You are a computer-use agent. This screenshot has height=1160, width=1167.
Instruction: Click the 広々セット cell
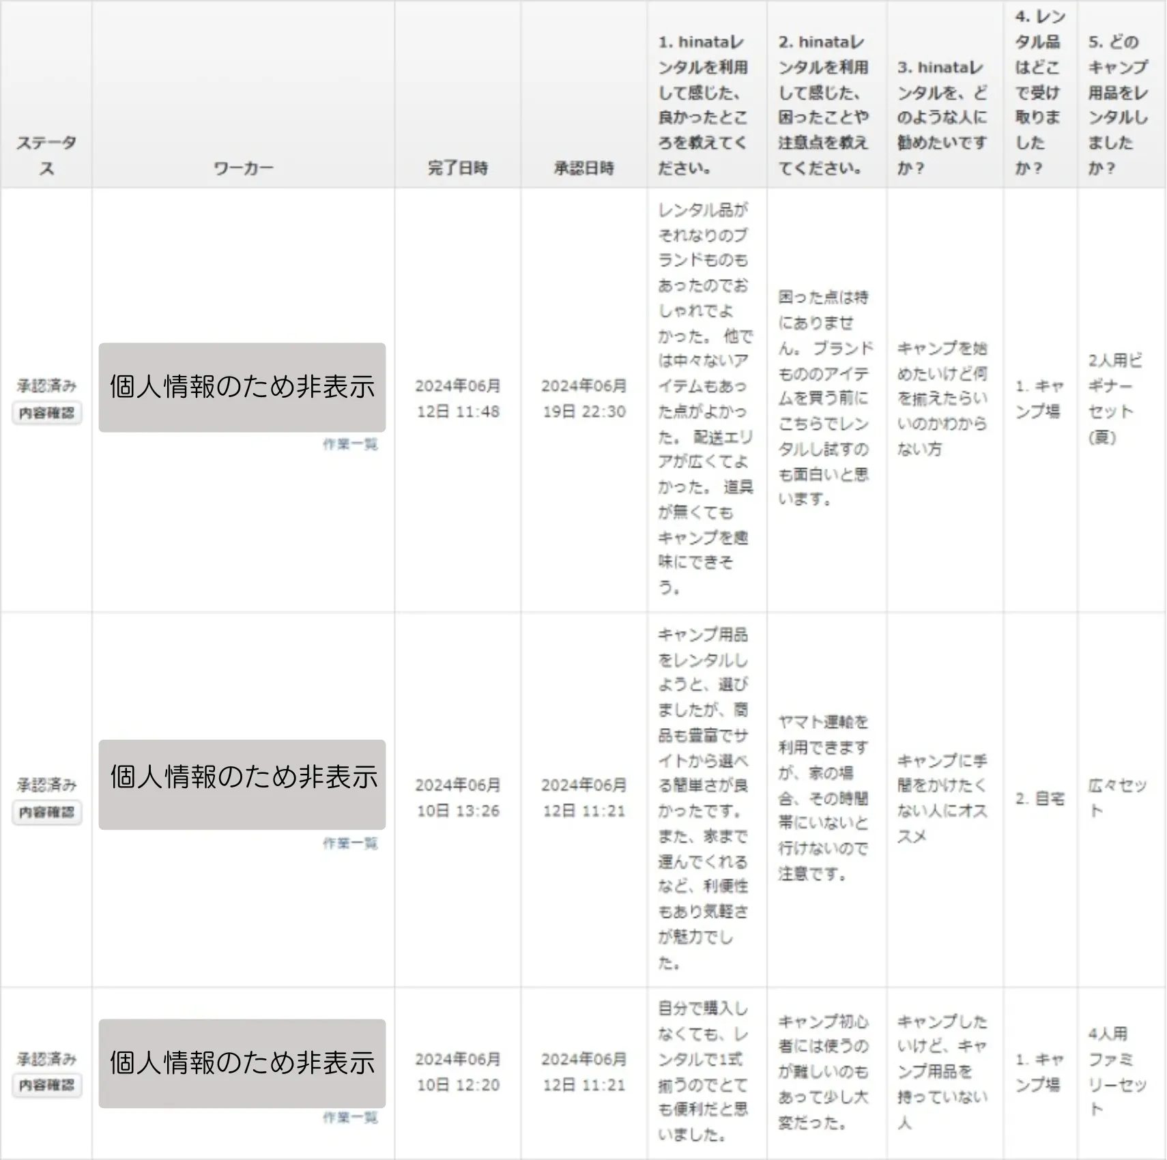(x=1117, y=798)
